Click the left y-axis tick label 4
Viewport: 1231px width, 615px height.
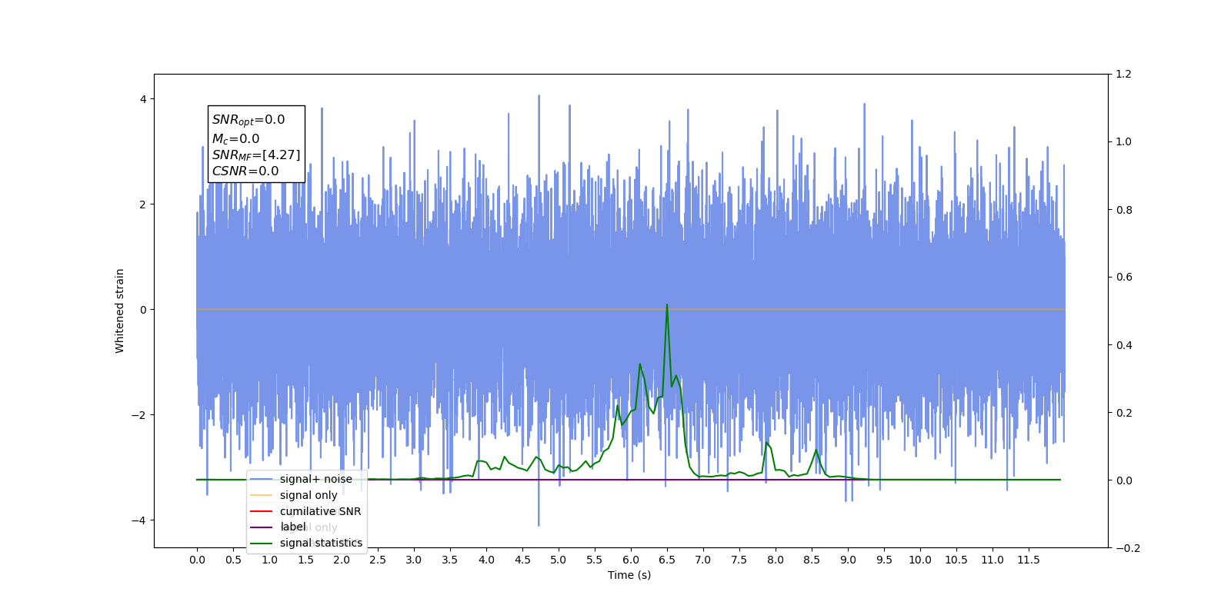pos(143,99)
